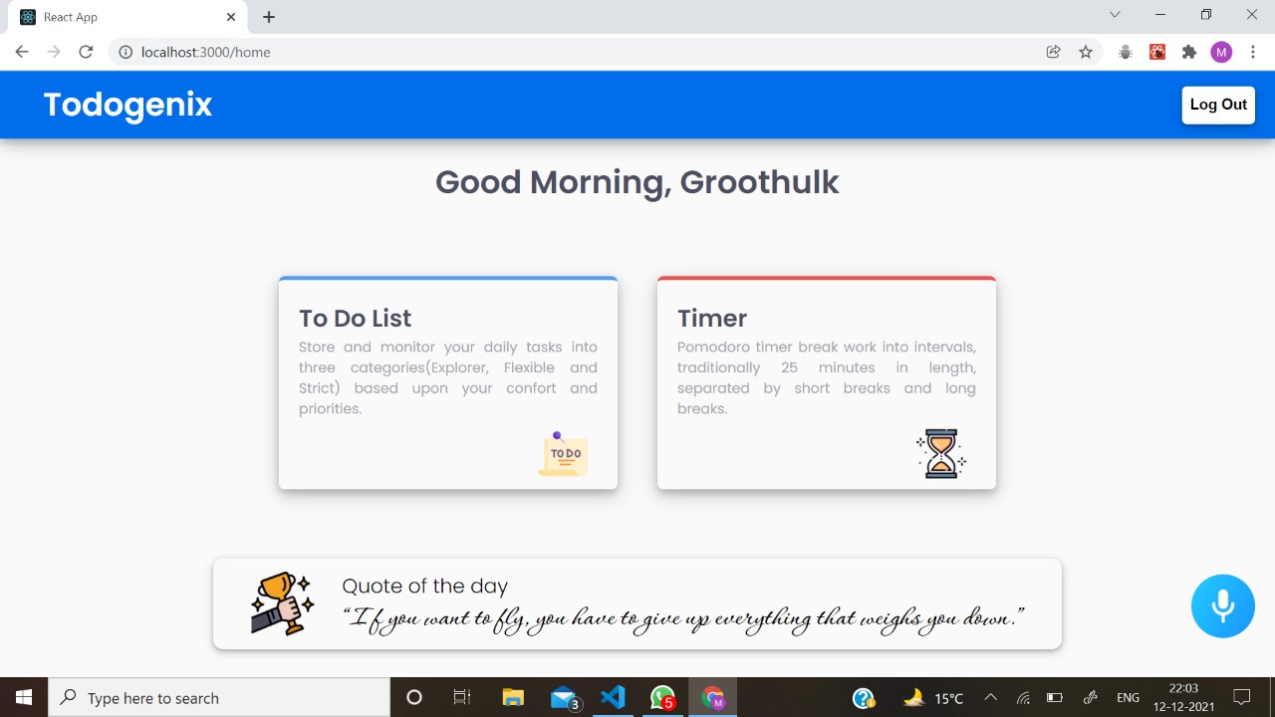Image resolution: width=1275 pixels, height=717 pixels.
Task: Click the Good Morning, Groothulk greeting
Action: (x=637, y=182)
